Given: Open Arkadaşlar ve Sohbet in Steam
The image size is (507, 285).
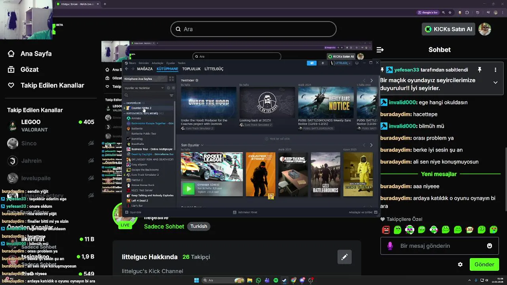Looking at the screenshot, I should click(x=363, y=212).
